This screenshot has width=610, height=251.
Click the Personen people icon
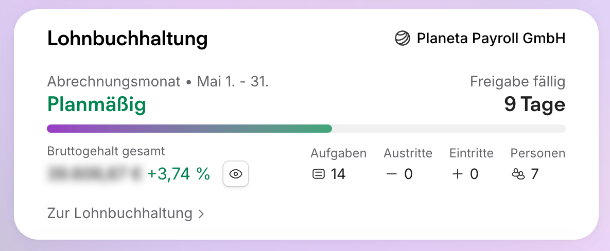(518, 174)
